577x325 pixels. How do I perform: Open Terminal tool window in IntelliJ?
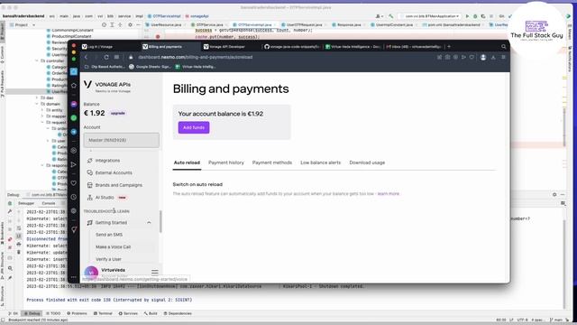coord(103,313)
